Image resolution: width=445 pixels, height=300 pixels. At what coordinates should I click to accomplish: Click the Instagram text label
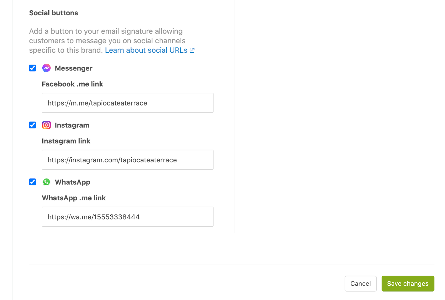(x=72, y=125)
